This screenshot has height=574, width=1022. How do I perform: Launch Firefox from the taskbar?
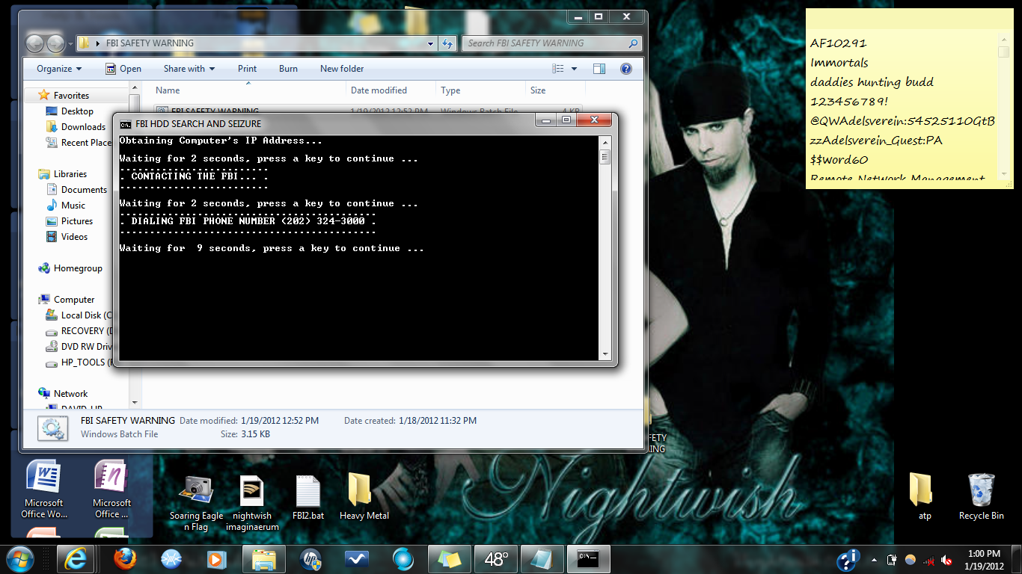[x=125, y=559]
